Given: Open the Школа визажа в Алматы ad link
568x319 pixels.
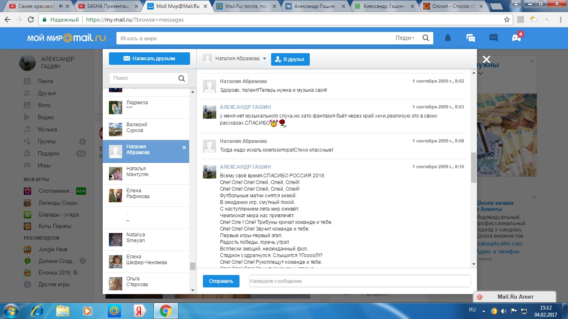Looking at the screenshot, I should pyautogui.click(x=494, y=206).
